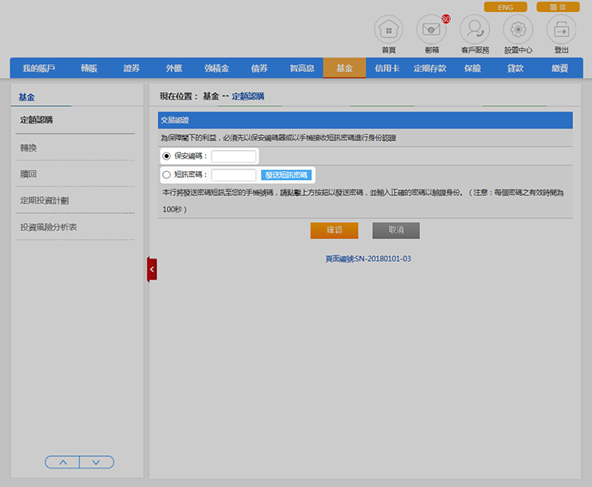Open 客戶服務 customer service icon
592x487 pixels.
point(474,30)
